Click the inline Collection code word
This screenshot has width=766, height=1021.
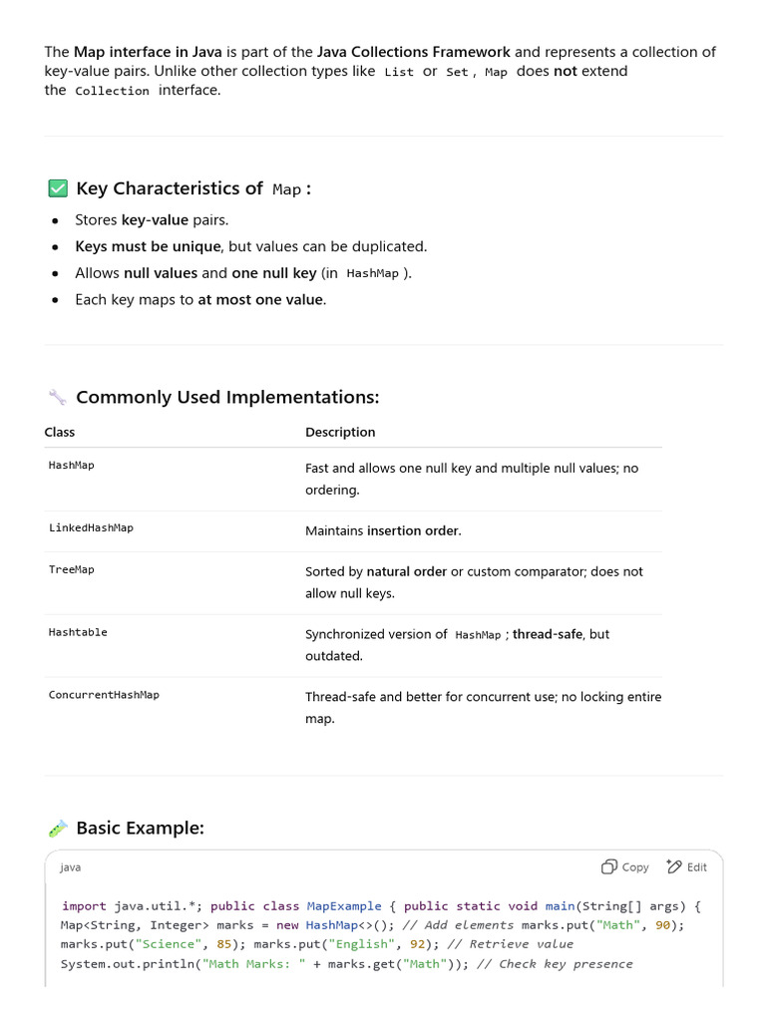pos(112,91)
